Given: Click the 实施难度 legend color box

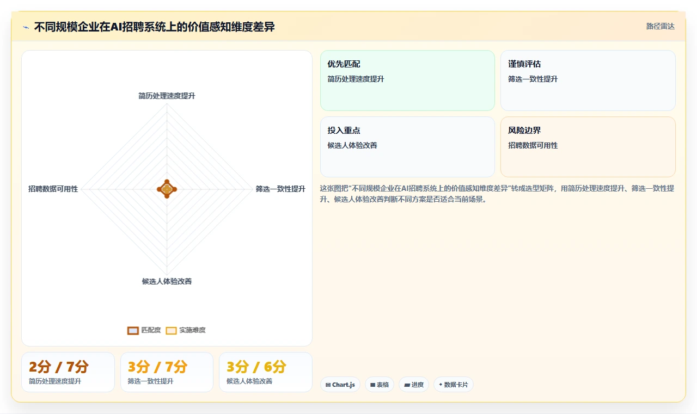Looking at the screenshot, I should (x=171, y=330).
